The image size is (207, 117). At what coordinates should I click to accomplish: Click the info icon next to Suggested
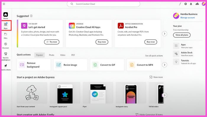tap(31, 16)
